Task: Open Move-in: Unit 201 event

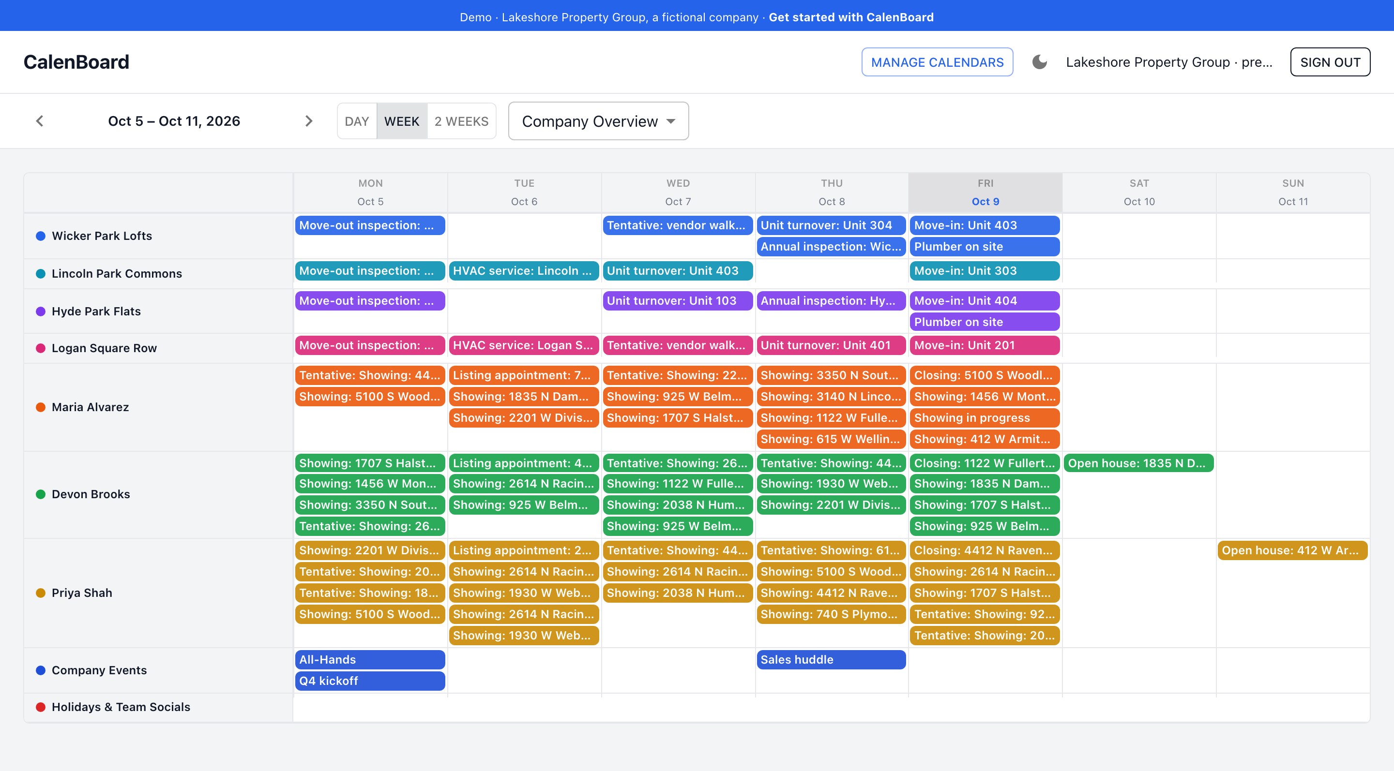Action: pos(985,345)
